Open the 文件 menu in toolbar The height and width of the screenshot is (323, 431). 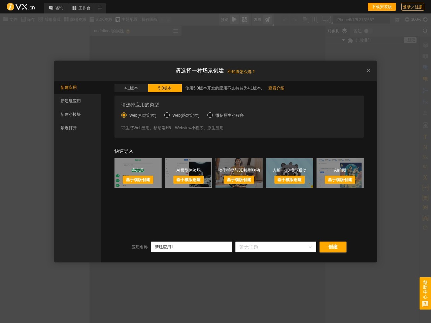click(10, 20)
